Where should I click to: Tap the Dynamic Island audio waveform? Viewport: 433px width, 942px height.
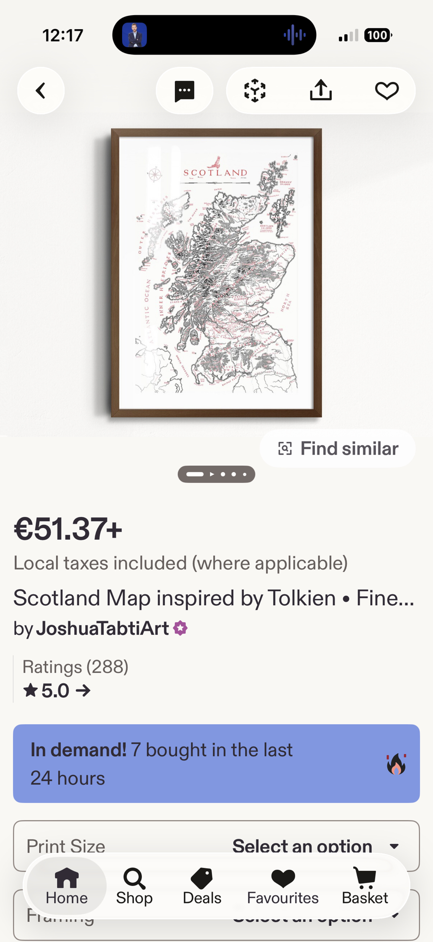294,35
